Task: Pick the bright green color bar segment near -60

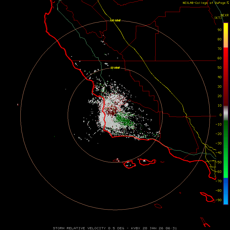Action: pos(226,172)
